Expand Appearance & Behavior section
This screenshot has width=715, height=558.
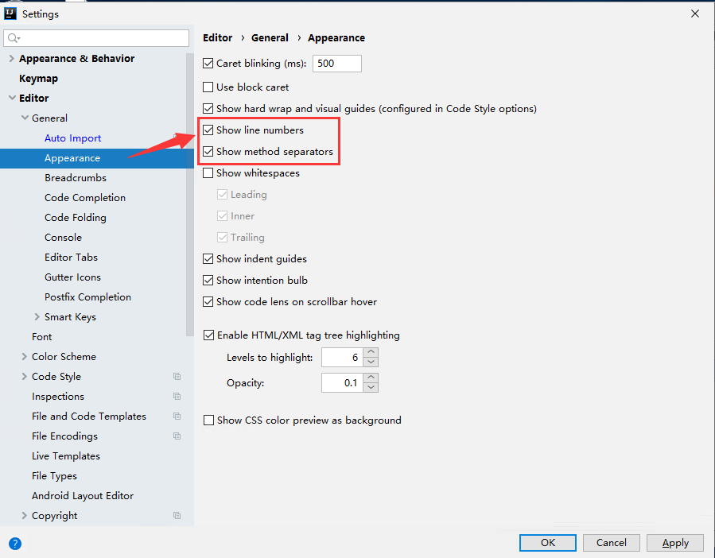click(12, 58)
